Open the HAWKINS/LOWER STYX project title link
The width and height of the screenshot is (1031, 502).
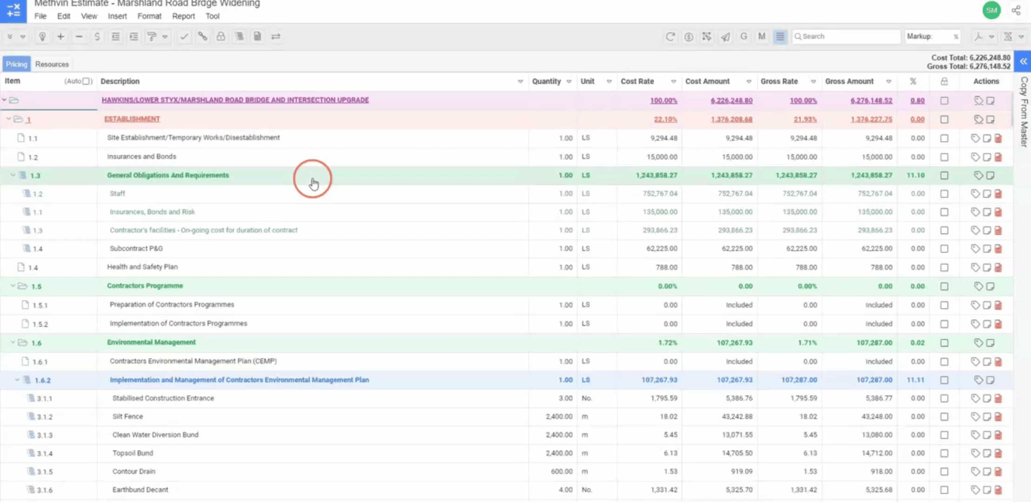[235, 100]
